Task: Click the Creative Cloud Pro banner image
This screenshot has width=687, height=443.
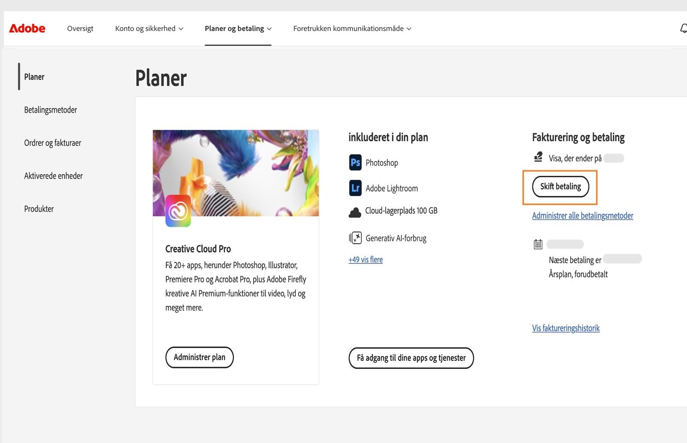Action: coord(236,173)
